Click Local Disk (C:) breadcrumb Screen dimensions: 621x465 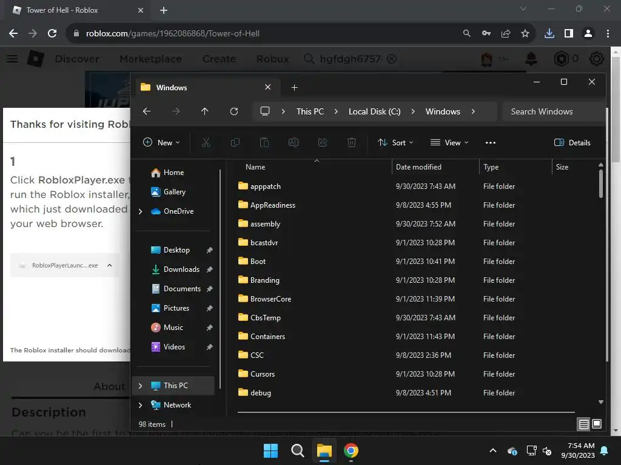(x=374, y=111)
